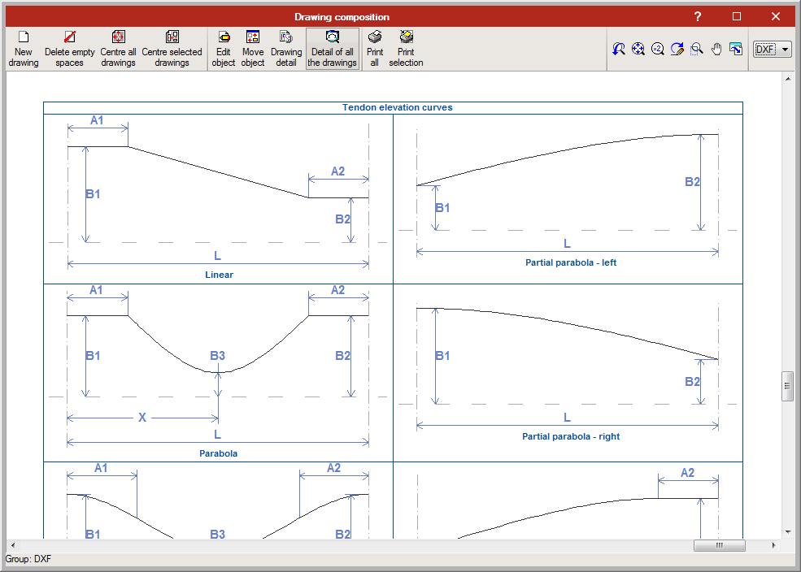
Task: Click vertical scrollbar down arrow
Action: [787, 531]
